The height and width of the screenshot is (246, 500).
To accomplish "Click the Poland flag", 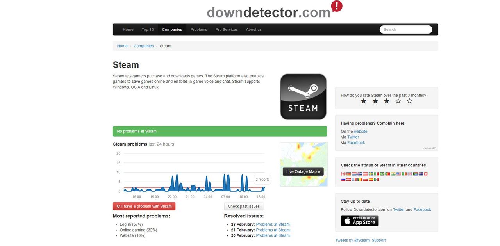I will (366, 180).
